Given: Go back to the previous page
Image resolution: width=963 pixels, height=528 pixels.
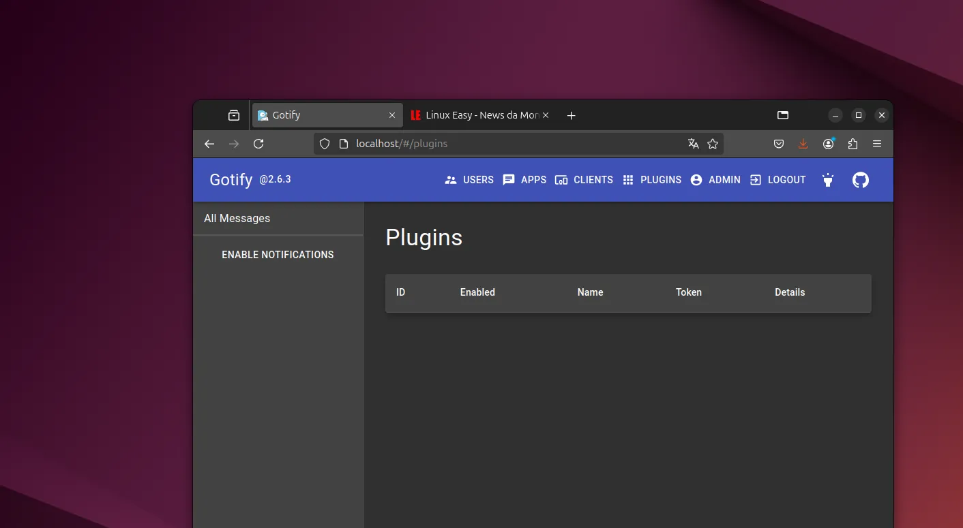Looking at the screenshot, I should pyautogui.click(x=209, y=144).
